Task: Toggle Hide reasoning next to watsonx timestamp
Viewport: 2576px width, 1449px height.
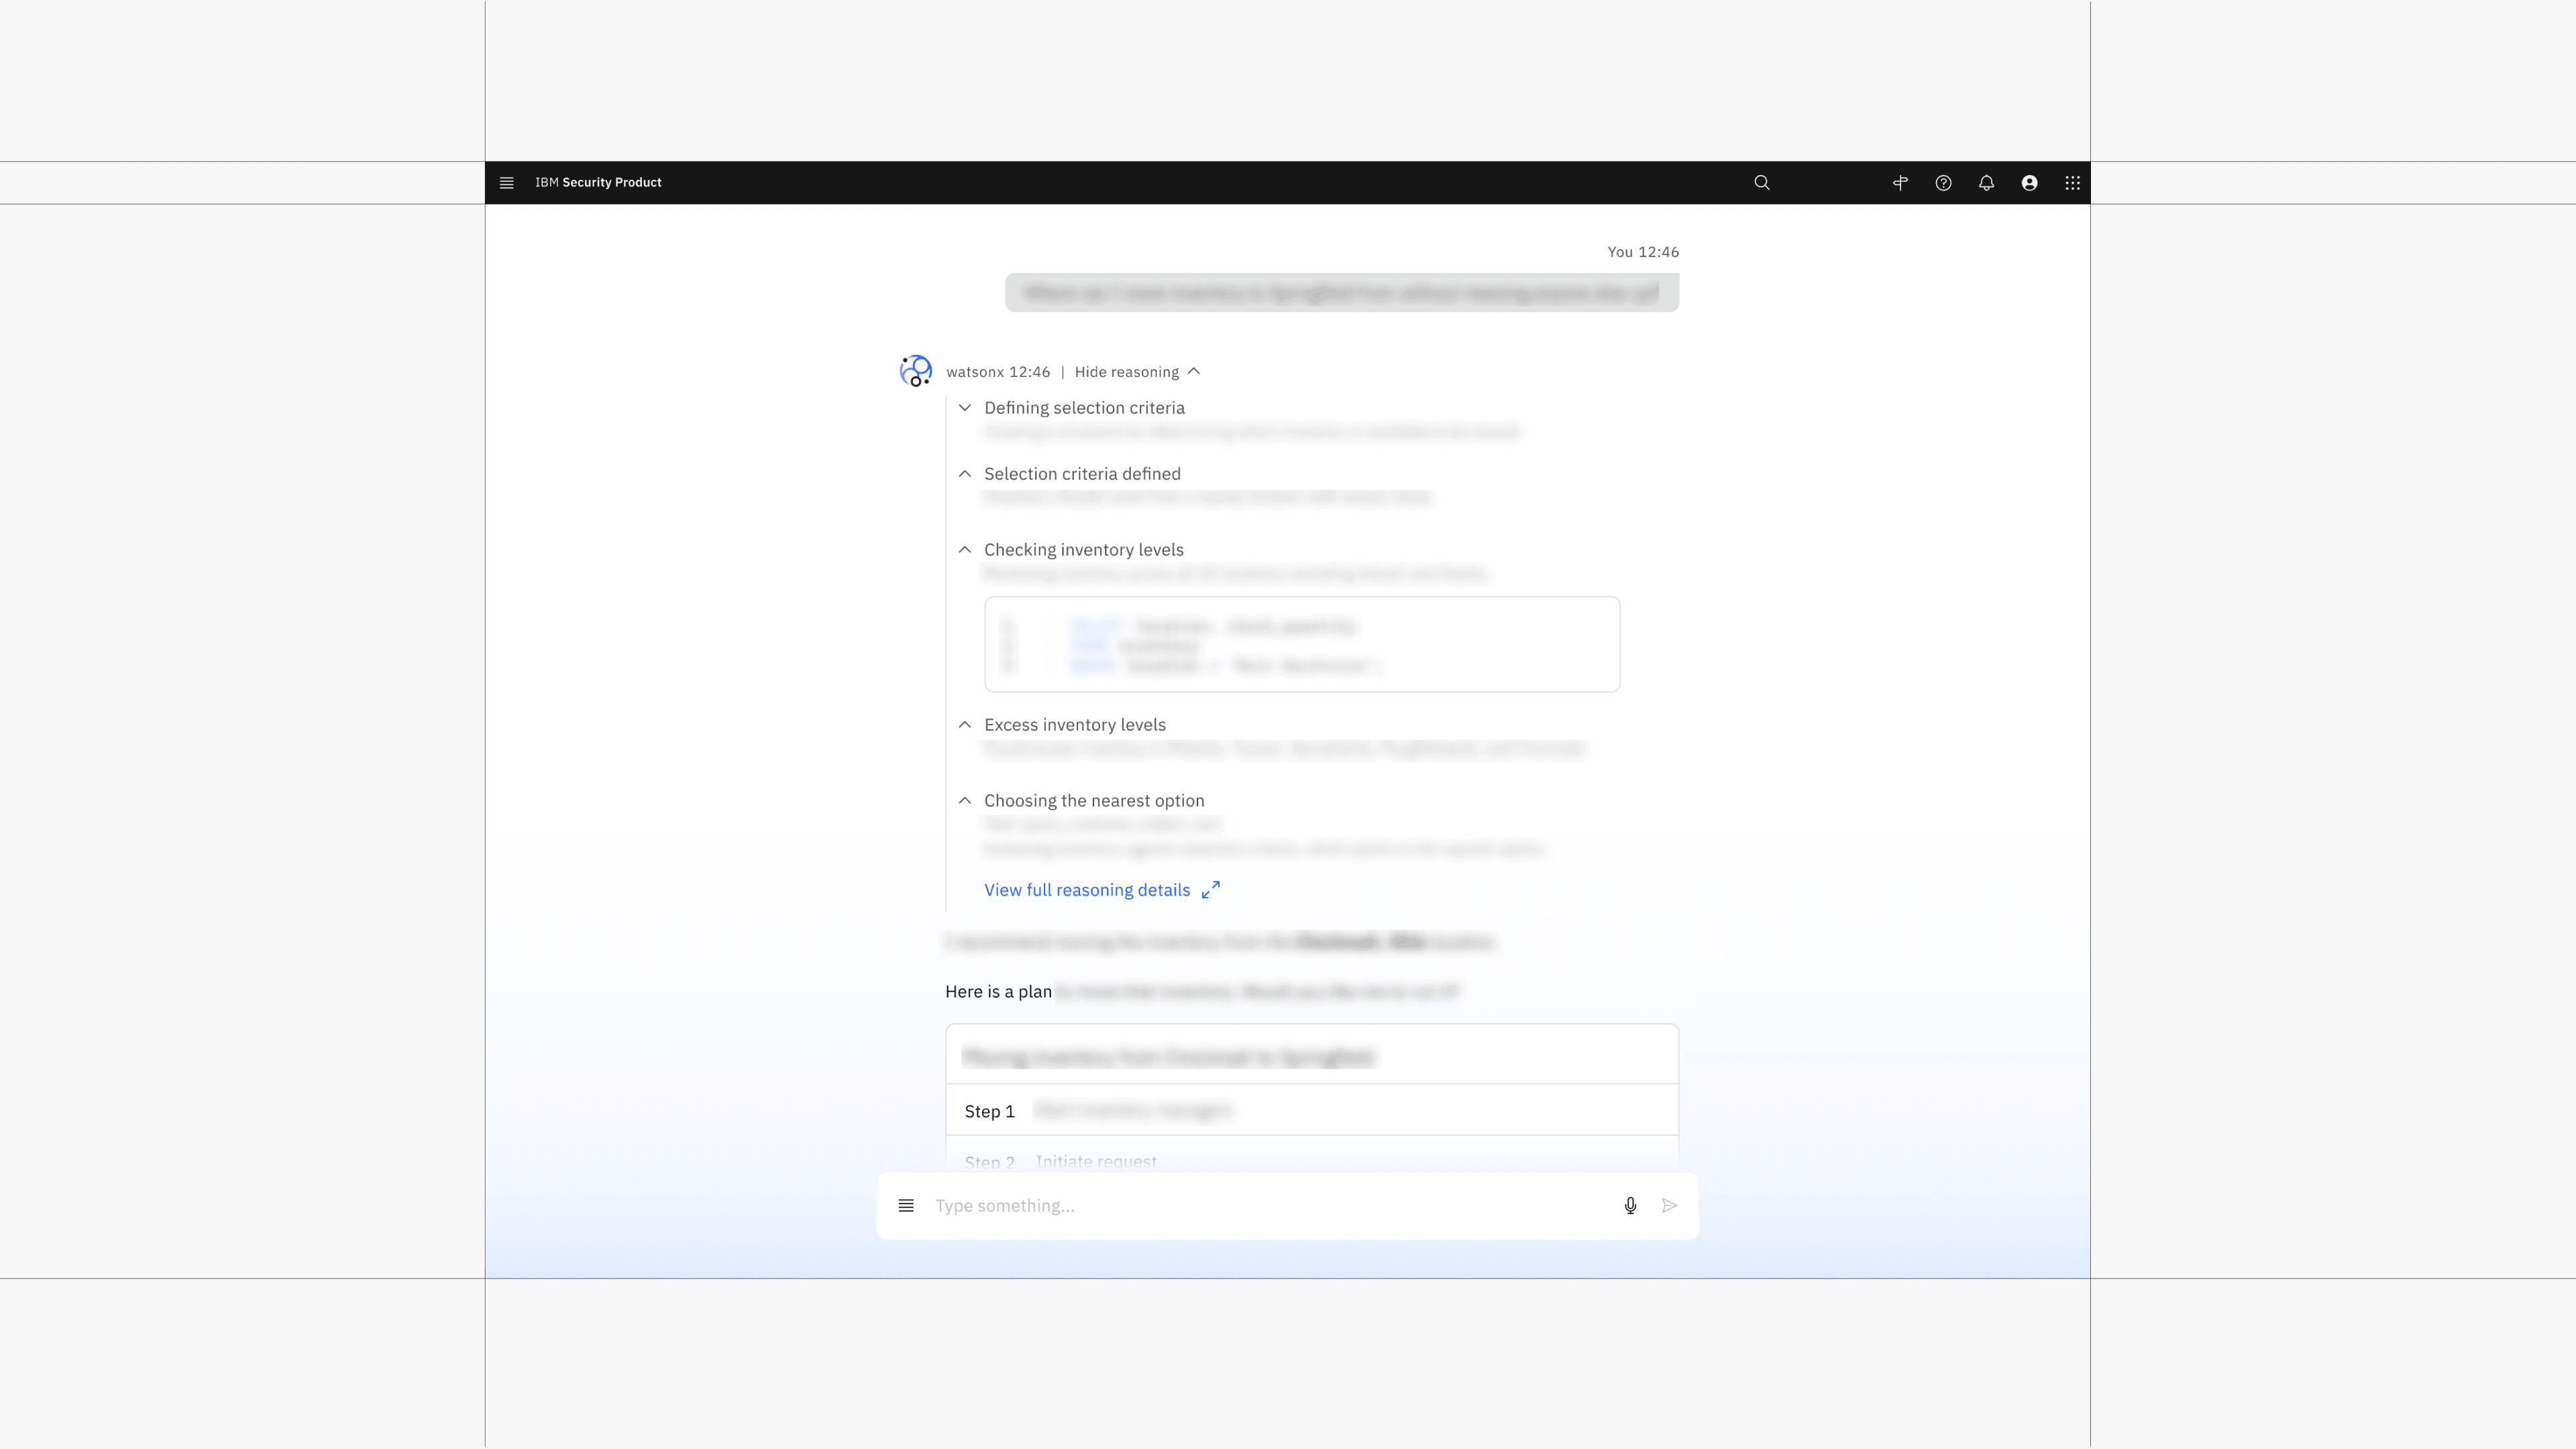Action: tap(1137, 372)
